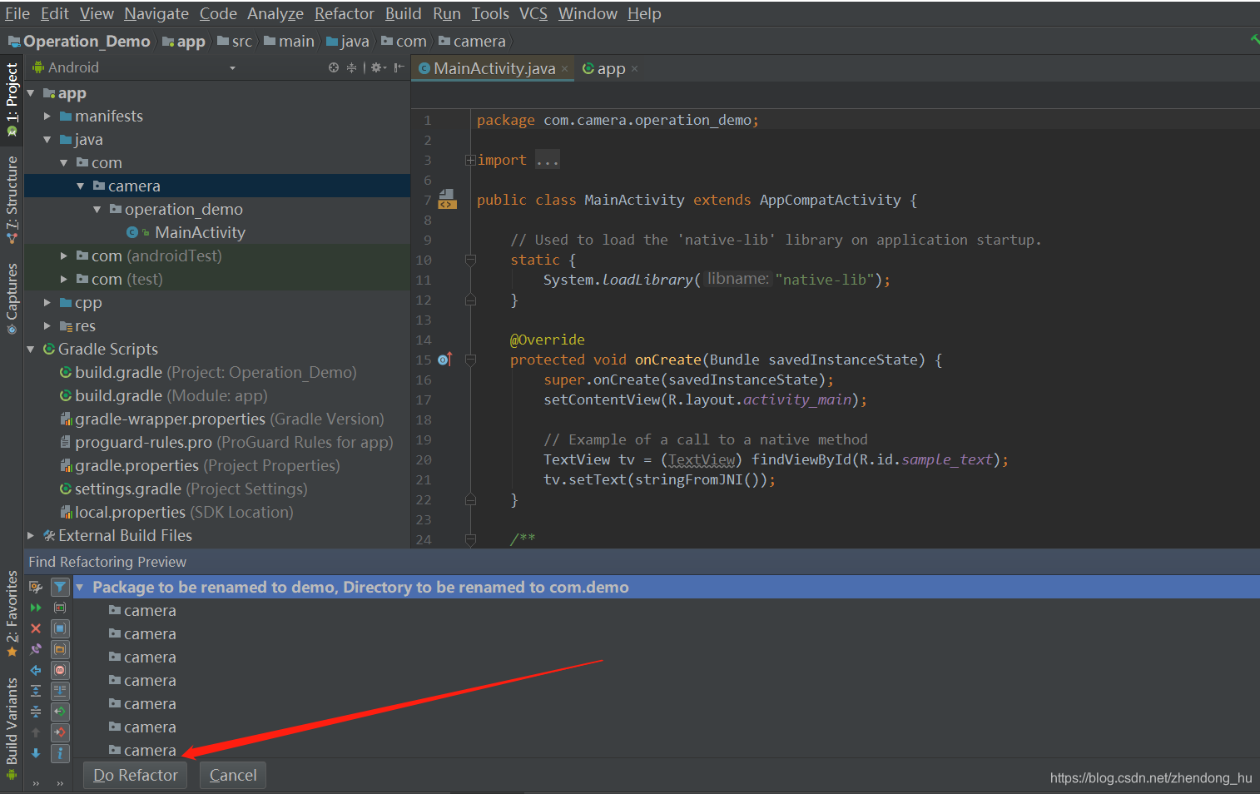Close the MainActivity.java tab with x
Screen dimensions: 1260x794
pos(565,69)
